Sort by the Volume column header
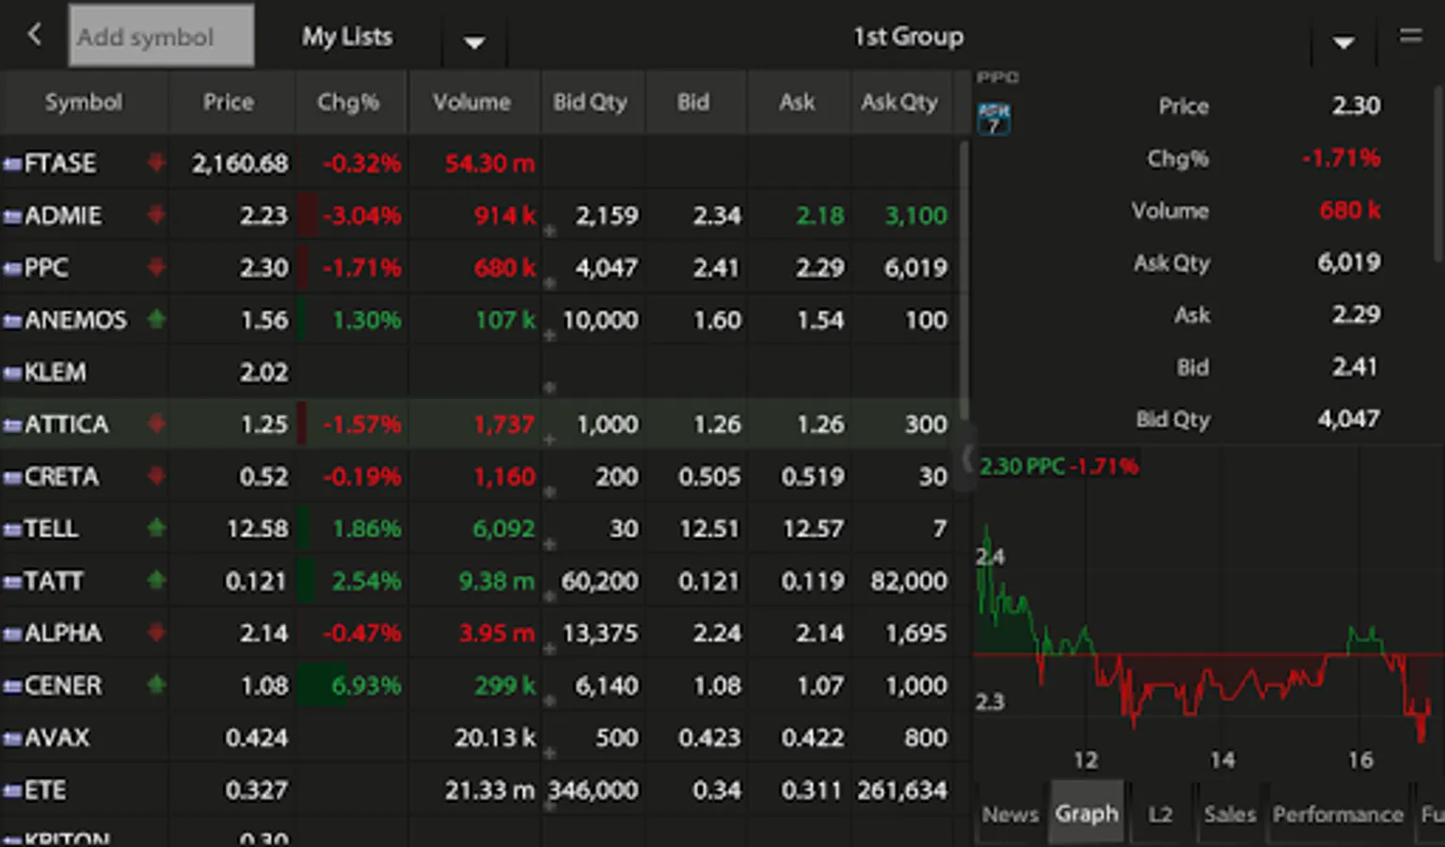The height and width of the screenshot is (847, 1445). [x=471, y=102]
